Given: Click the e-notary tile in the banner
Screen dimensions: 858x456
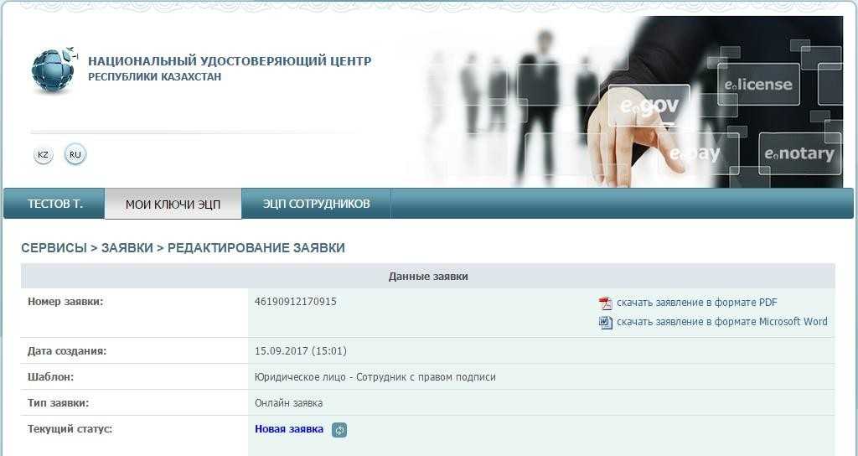Looking at the screenshot, I should [x=799, y=154].
